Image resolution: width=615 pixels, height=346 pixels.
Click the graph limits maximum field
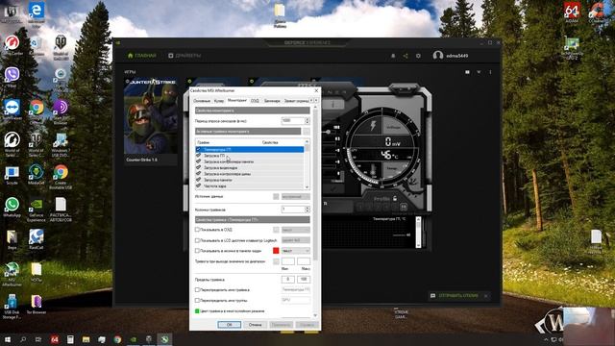pos(304,280)
